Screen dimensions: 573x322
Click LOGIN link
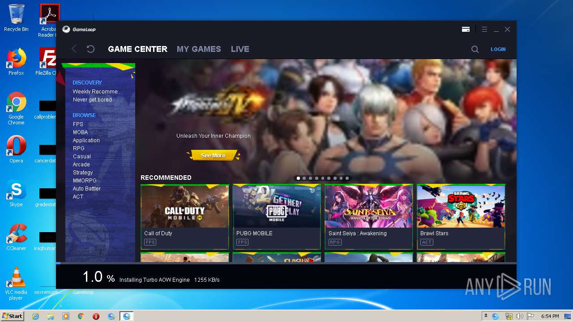pyautogui.click(x=498, y=49)
